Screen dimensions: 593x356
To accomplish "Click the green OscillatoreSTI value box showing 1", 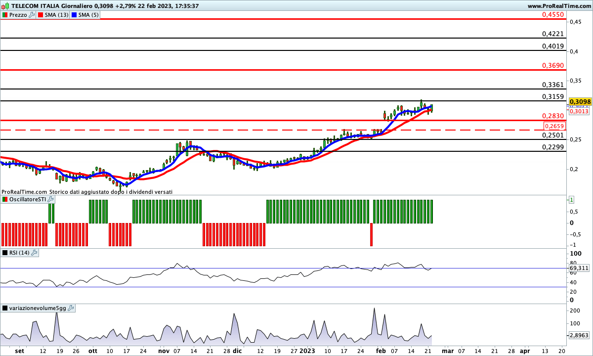I will 571,200.
